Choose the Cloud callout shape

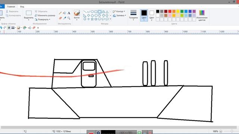(x=107, y=19)
